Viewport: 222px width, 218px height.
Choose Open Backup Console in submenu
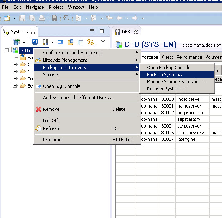tap(177, 68)
